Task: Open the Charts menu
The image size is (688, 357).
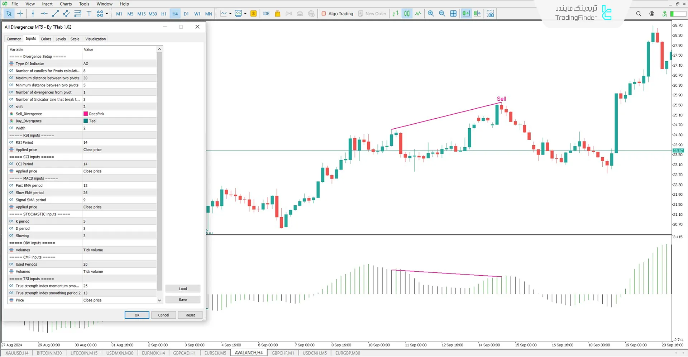Action: click(x=66, y=4)
